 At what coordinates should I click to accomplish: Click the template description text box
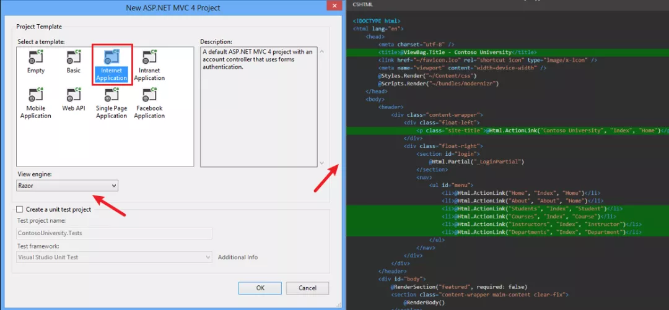coord(258,106)
